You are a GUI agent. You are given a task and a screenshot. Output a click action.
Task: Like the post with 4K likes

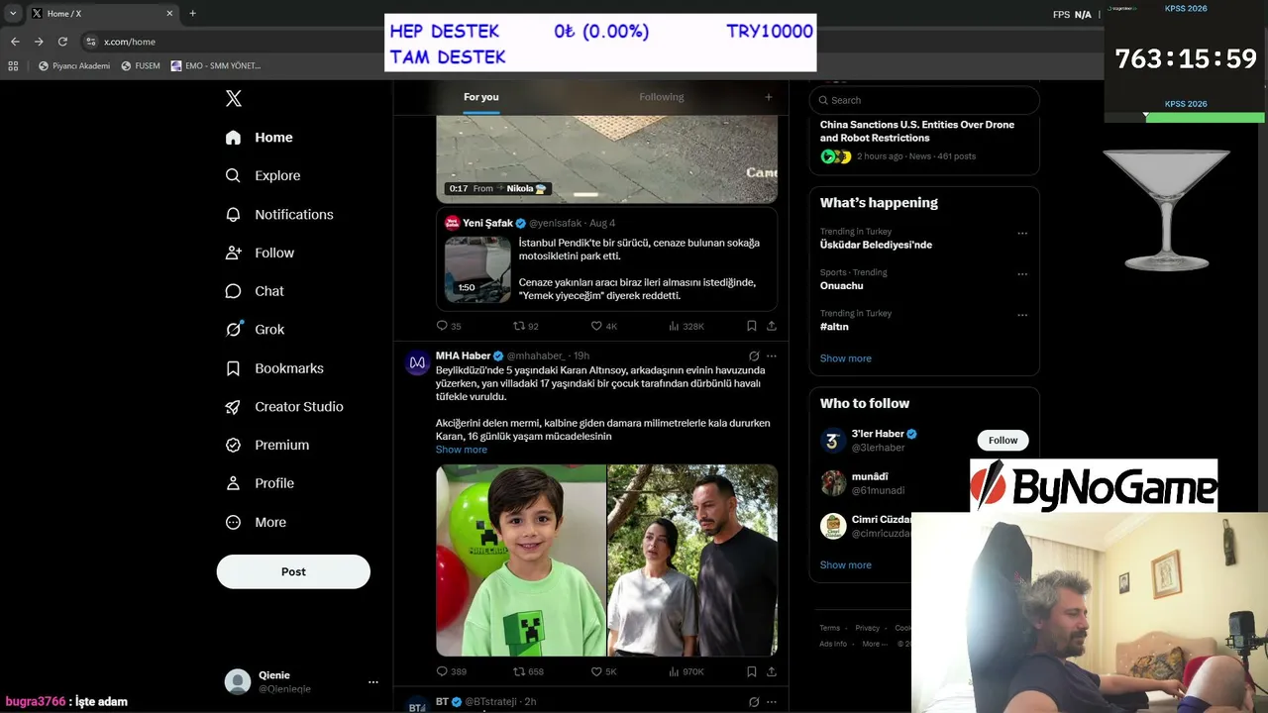(604, 326)
